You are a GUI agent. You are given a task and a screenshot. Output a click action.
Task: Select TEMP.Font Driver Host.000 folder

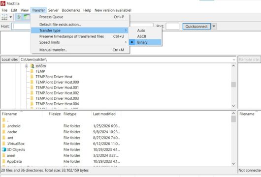click(x=57, y=82)
